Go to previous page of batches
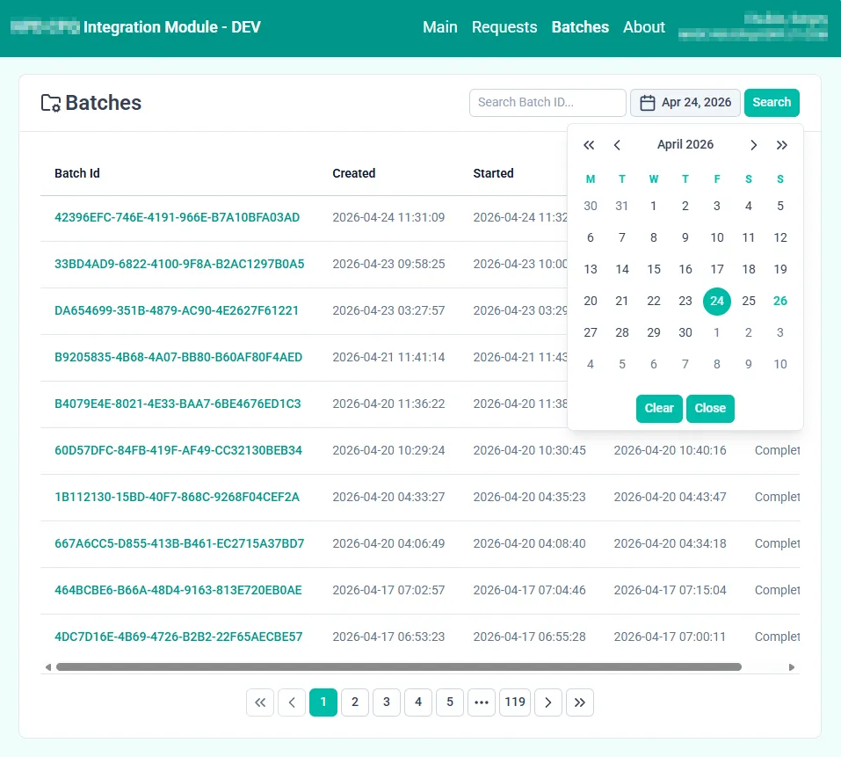 coord(292,702)
